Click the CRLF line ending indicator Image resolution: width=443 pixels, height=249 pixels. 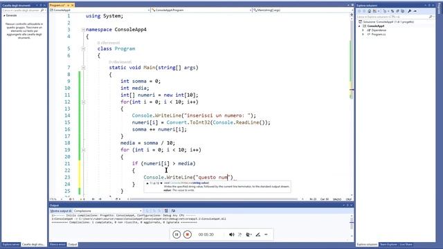coord(349,199)
